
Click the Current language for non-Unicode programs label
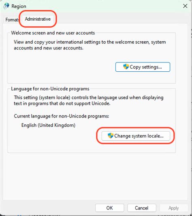[62, 116]
